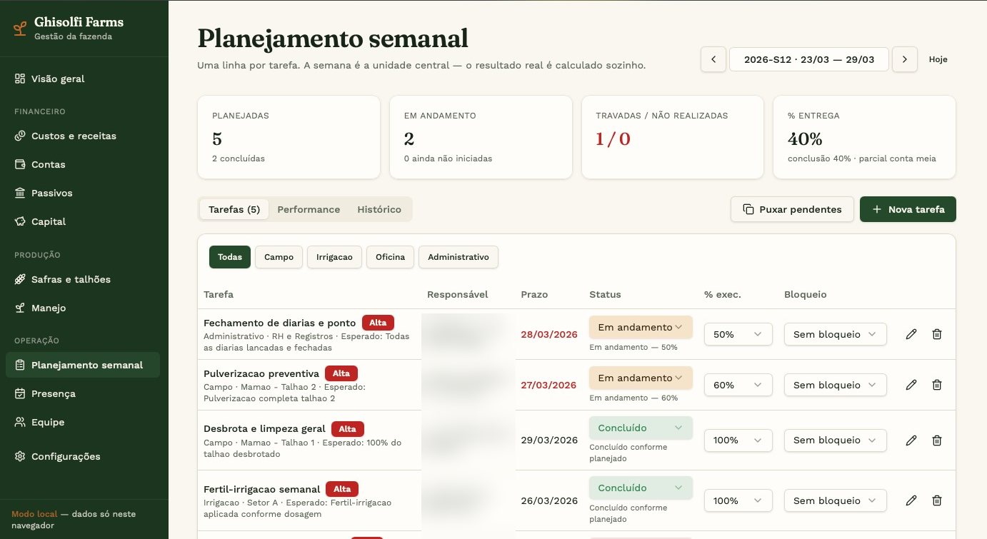Select Planejamento semanal in the sidebar
Image resolution: width=987 pixels, height=539 pixels.
(x=83, y=365)
